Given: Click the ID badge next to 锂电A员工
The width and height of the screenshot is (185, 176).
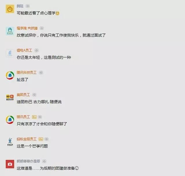Looking at the screenshot, I should point(36,50).
